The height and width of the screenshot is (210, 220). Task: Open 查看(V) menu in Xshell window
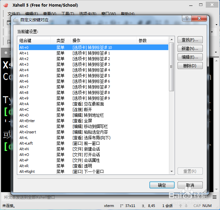coord(49,14)
